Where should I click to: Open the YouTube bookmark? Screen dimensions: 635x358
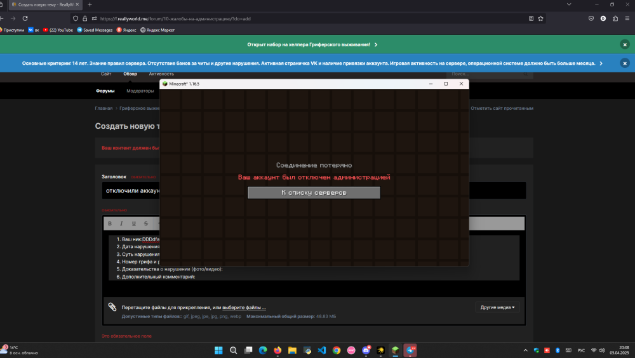58,30
